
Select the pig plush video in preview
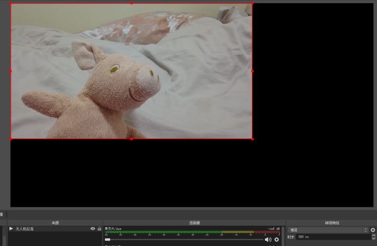(x=131, y=71)
